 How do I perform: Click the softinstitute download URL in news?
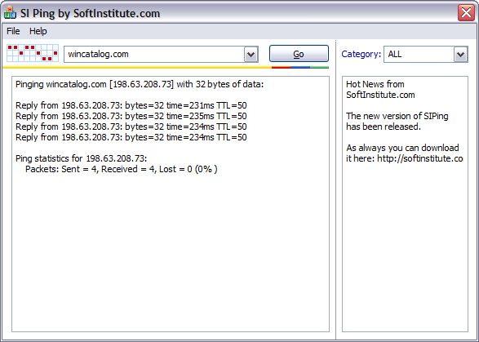420,158
